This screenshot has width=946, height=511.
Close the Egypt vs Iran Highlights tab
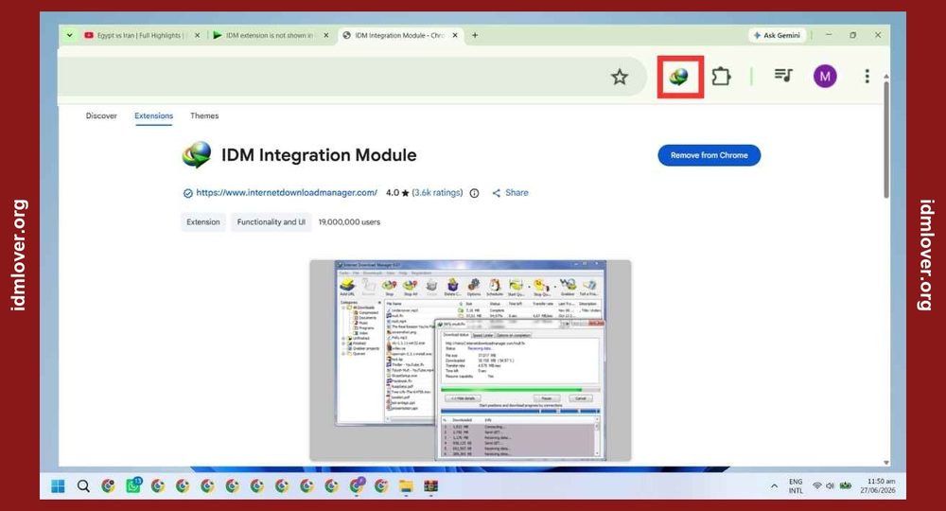click(x=197, y=35)
